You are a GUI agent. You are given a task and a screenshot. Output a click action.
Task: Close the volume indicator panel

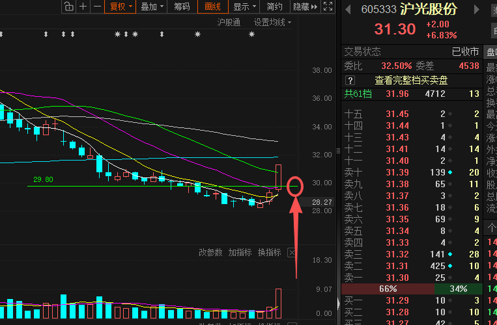tap(292, 253)
